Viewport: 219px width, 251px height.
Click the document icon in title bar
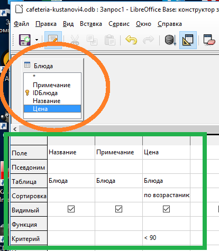click(19, 9)
